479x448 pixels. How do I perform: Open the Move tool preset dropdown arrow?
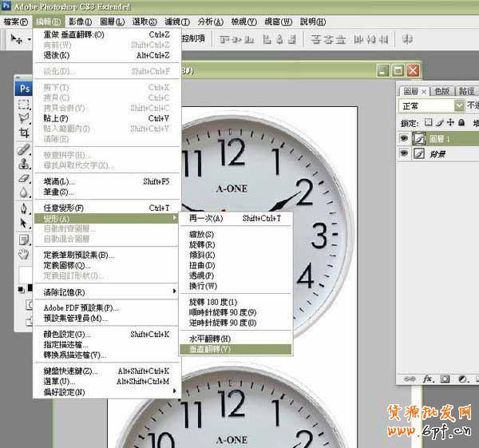point(30,38)
